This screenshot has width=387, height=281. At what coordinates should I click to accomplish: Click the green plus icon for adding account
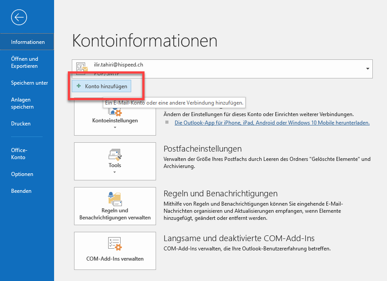point(79,86)
